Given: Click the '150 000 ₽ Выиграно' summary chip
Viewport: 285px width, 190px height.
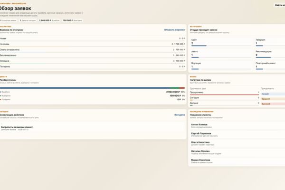Looking at the screenshot, I should (72, 20).
